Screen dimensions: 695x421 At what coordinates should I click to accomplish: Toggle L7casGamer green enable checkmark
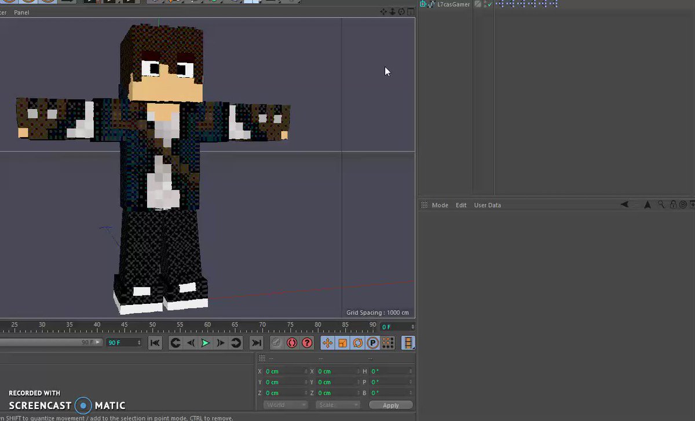[x=490, y=4]
